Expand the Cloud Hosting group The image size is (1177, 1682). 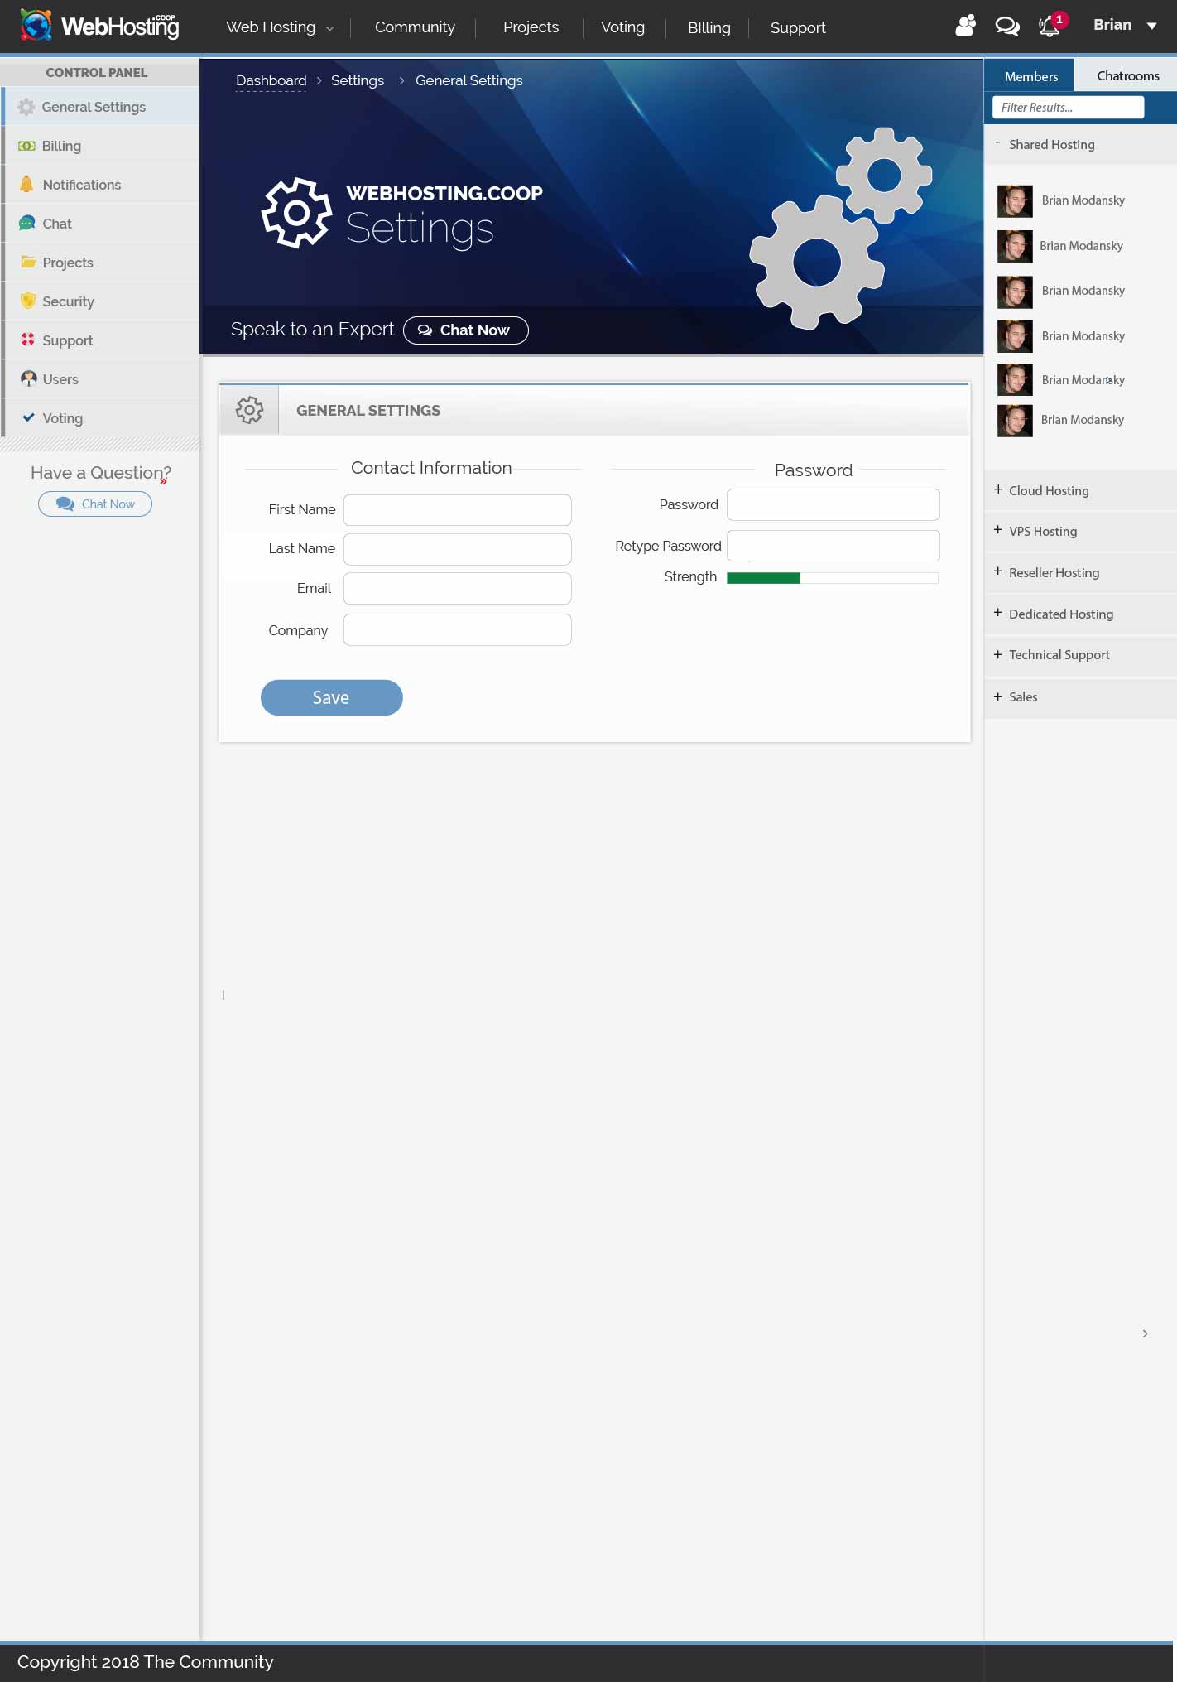point(1080,490)
